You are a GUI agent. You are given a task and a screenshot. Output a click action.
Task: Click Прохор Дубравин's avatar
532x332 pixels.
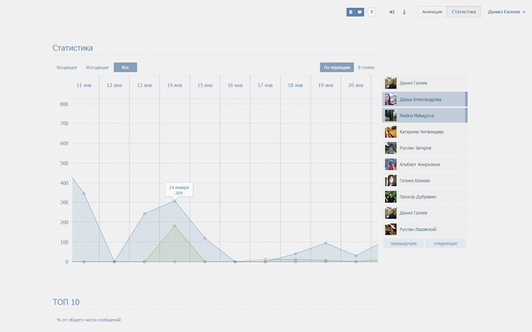(390, 197)
